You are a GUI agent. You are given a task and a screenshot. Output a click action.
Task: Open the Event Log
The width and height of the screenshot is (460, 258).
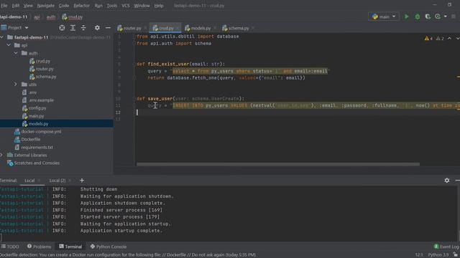point(446,247)
